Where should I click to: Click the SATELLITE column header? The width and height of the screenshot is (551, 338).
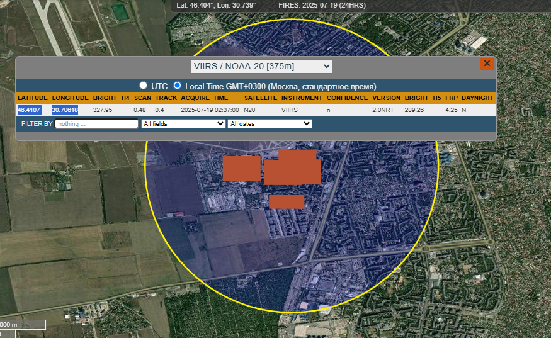tap(261, 98)
